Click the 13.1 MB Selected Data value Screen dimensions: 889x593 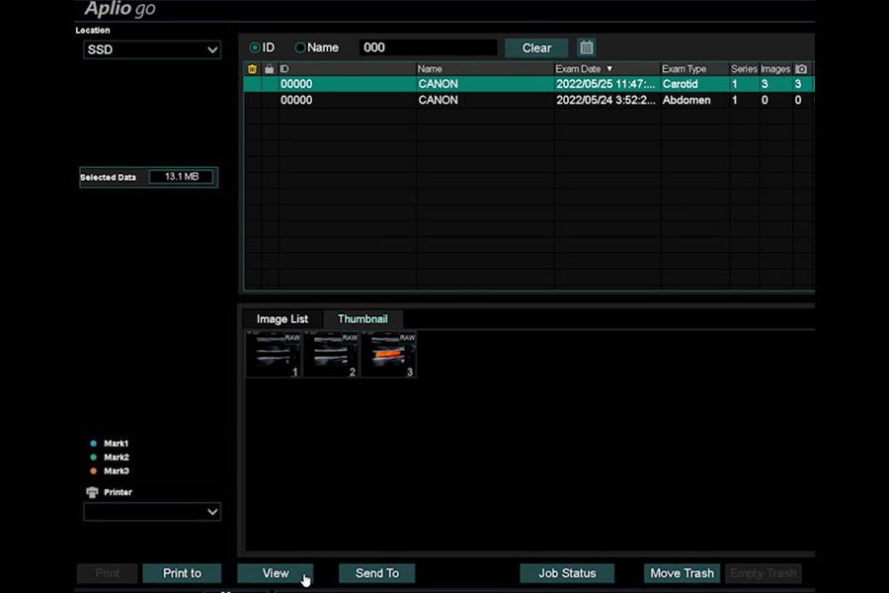point(182,177)
